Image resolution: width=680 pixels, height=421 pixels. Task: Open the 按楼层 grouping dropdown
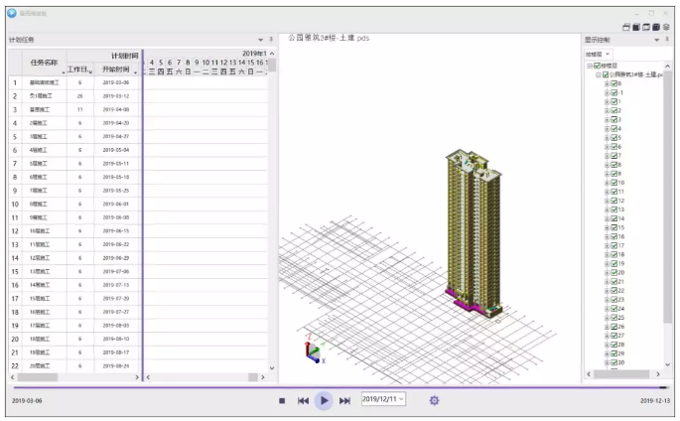click(x=598, y=55)
